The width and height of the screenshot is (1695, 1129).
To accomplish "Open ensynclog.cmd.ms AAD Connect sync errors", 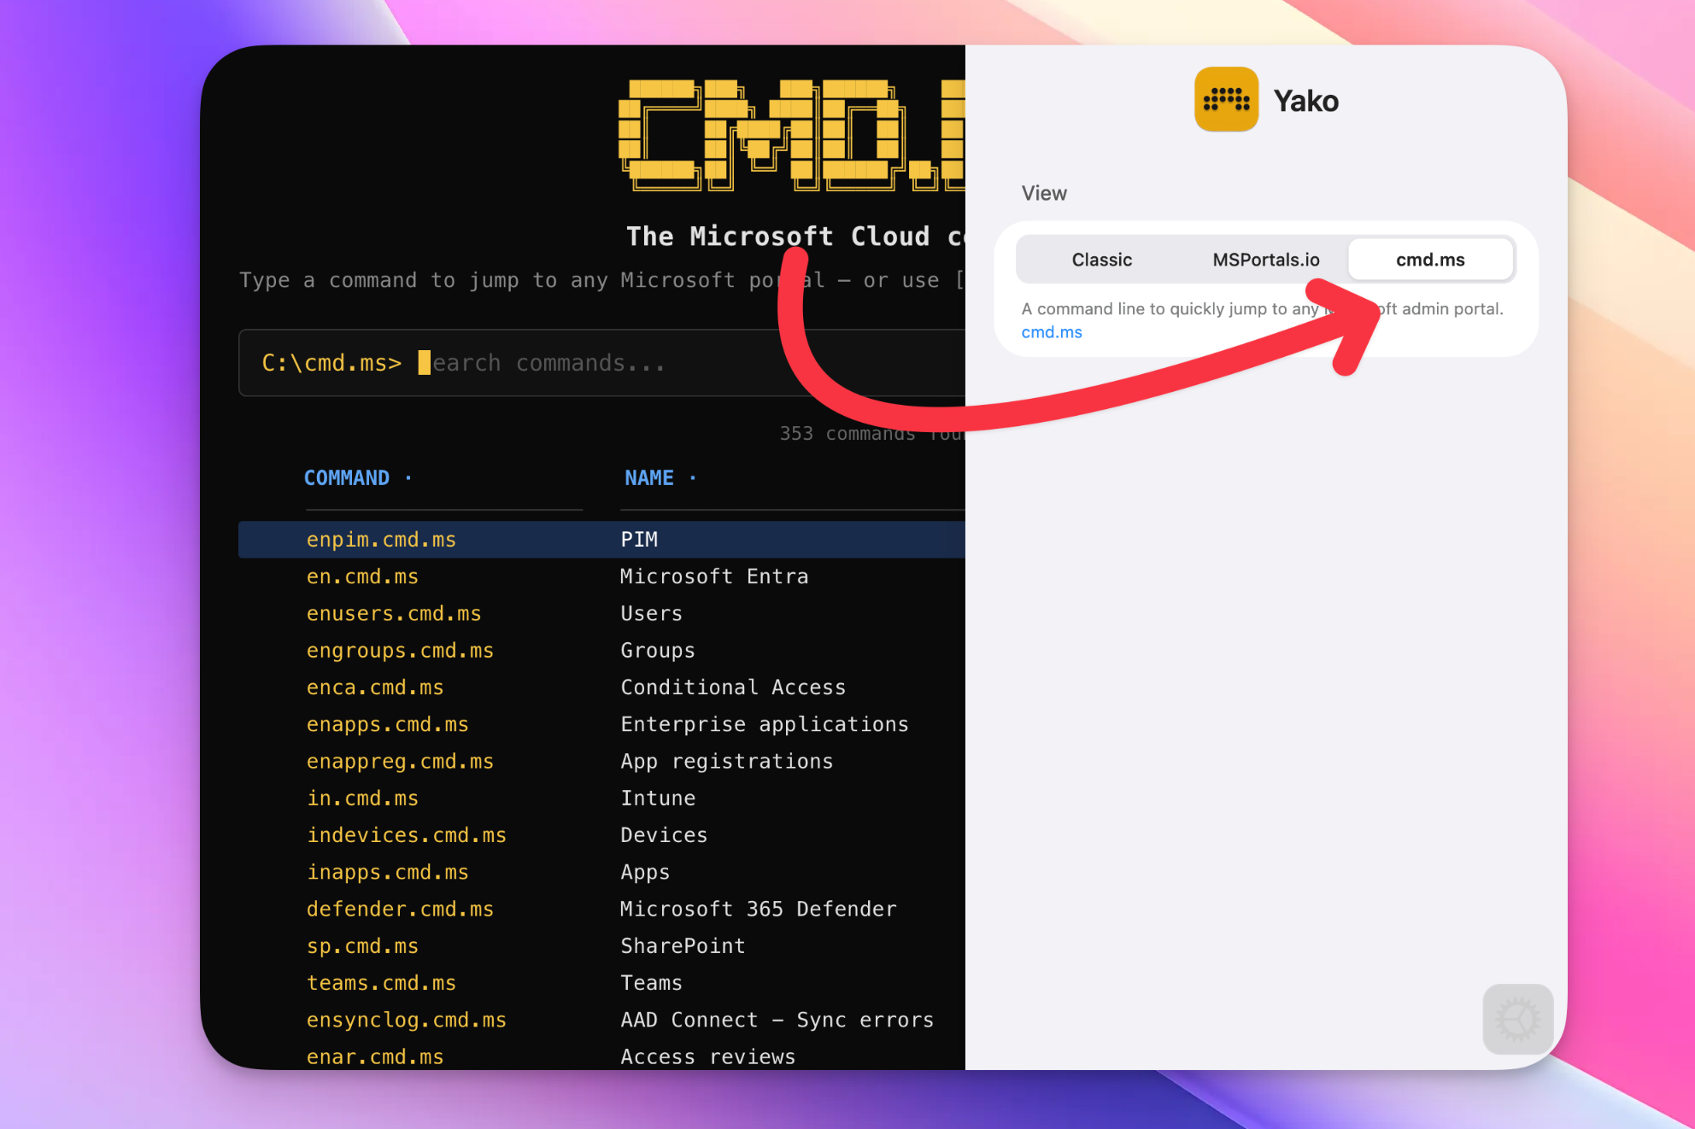I will pos(407,1019).
